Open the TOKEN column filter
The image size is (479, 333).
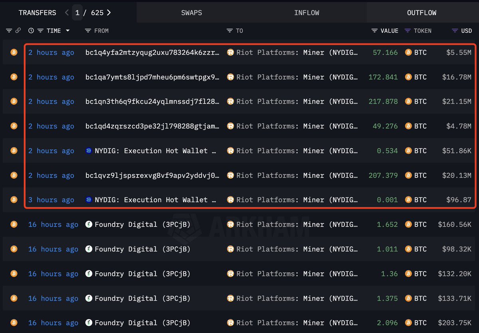click(x=408, y=31)
